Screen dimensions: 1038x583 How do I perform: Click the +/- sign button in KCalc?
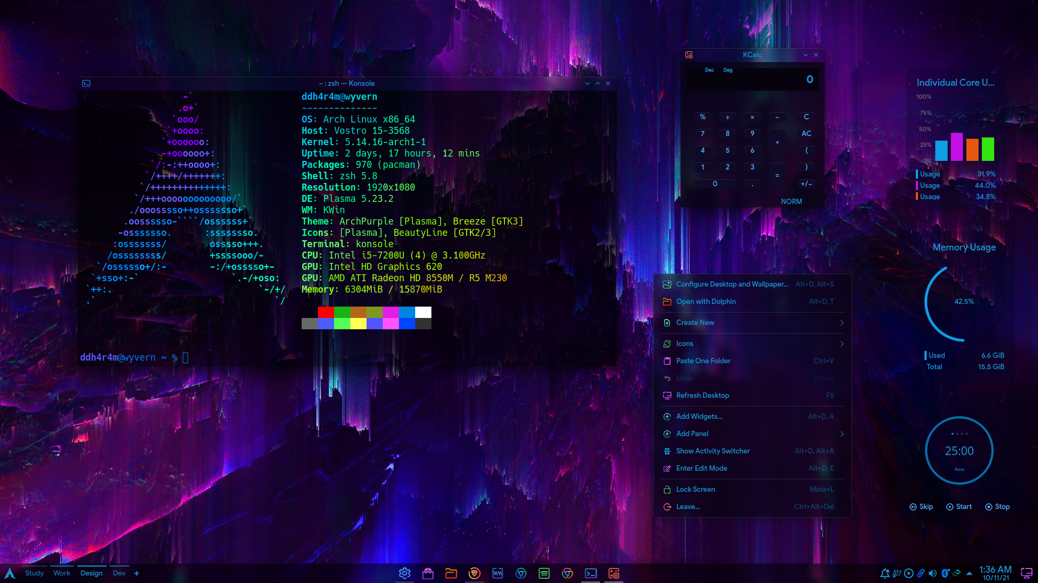tap(806, 184)
